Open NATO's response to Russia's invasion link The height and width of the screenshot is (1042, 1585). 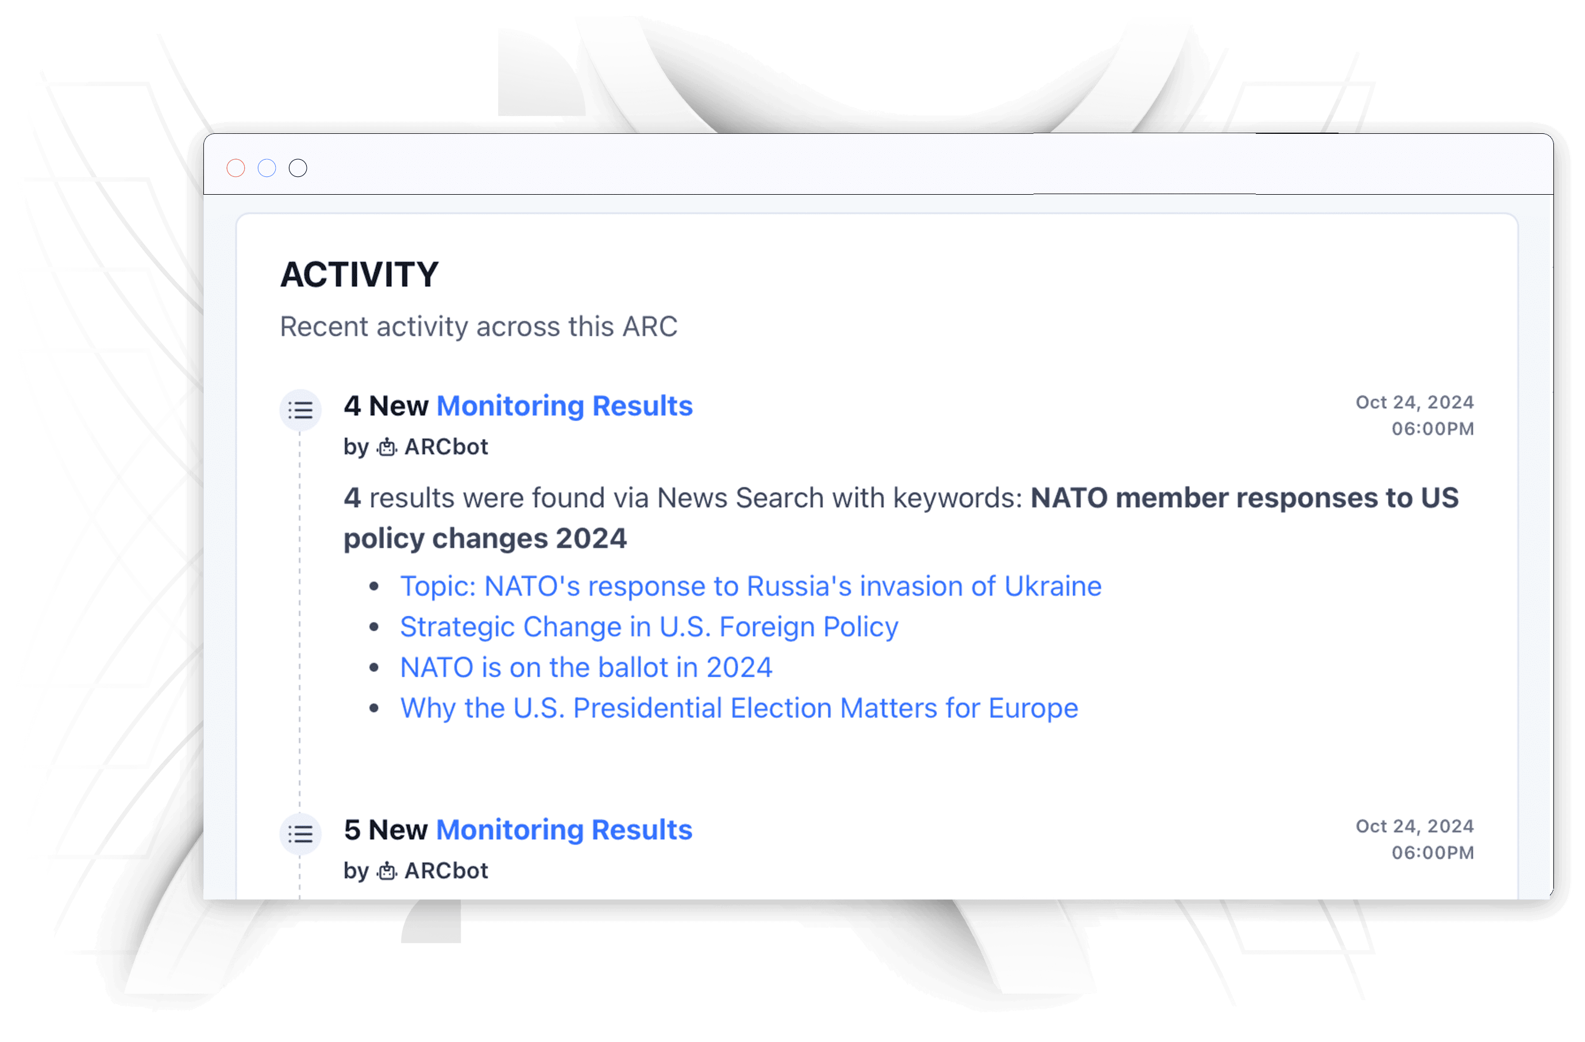pyautogui.click(x=750, y=586)
